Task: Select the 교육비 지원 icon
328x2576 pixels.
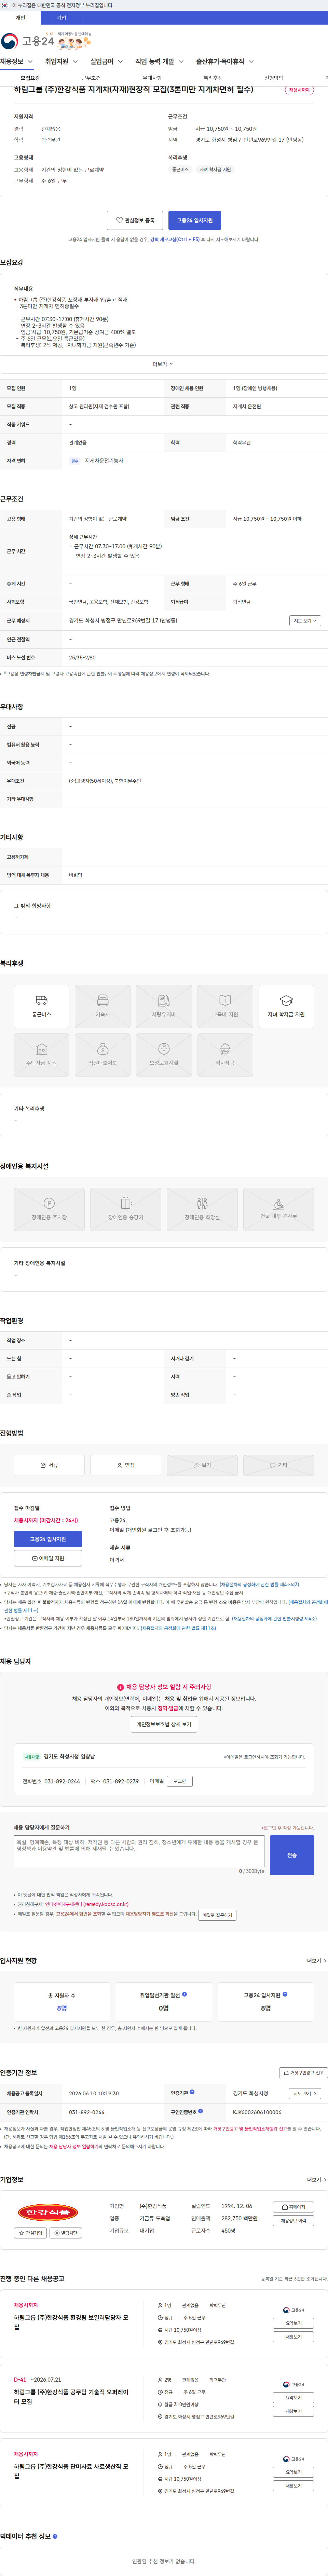Action: pyautogui.click(x=225, y=1006)
